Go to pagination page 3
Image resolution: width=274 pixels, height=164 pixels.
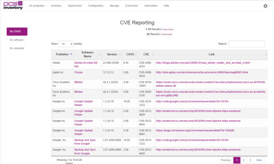(x=250, y=160)
